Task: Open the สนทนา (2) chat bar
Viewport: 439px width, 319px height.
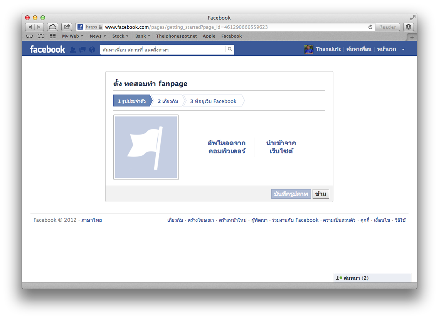Action: [372, 278]
